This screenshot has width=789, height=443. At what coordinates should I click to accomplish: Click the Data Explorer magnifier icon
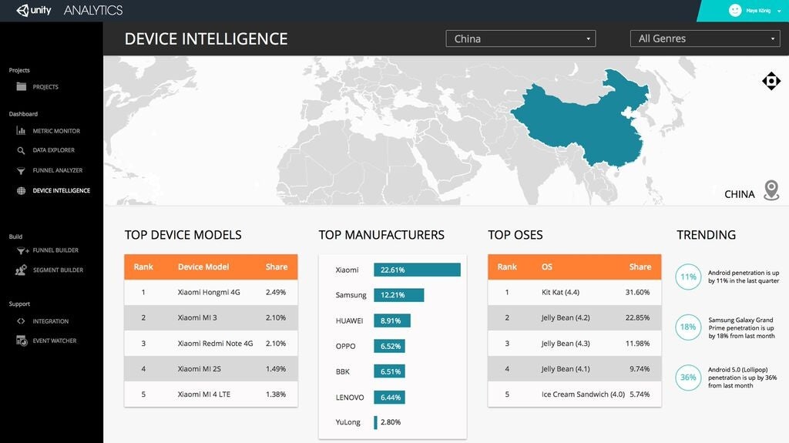tap(21, 150)
